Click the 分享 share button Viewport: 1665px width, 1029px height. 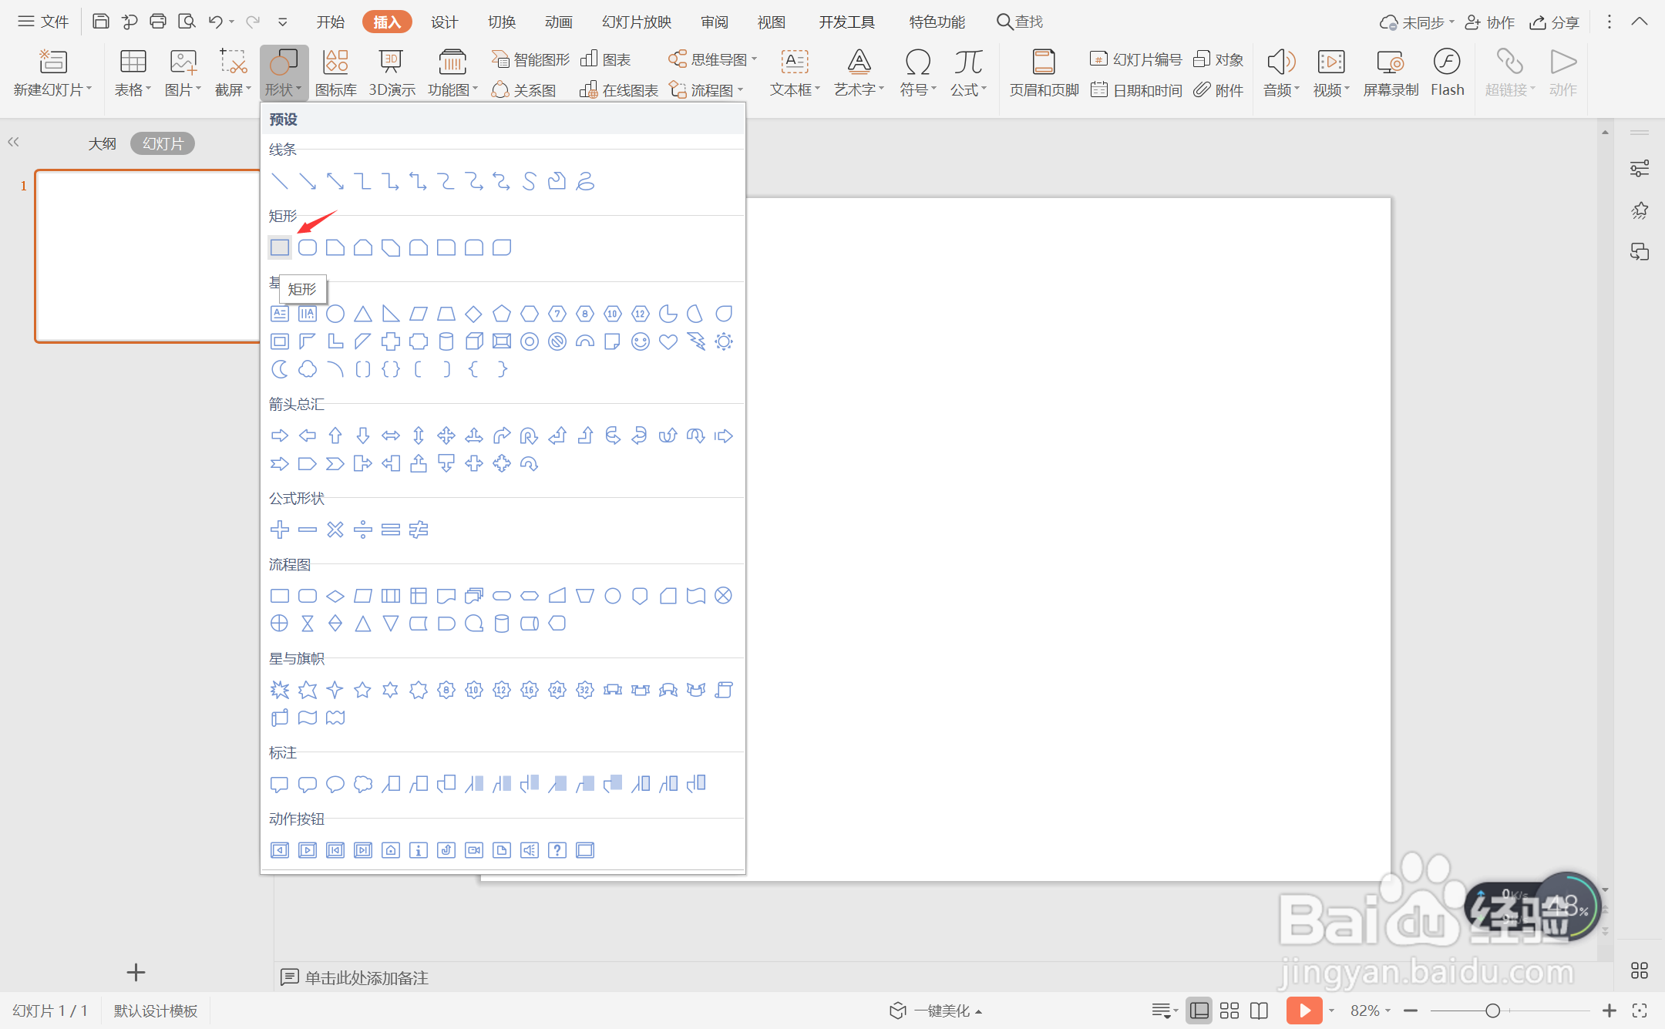[x=1555, y=22]
